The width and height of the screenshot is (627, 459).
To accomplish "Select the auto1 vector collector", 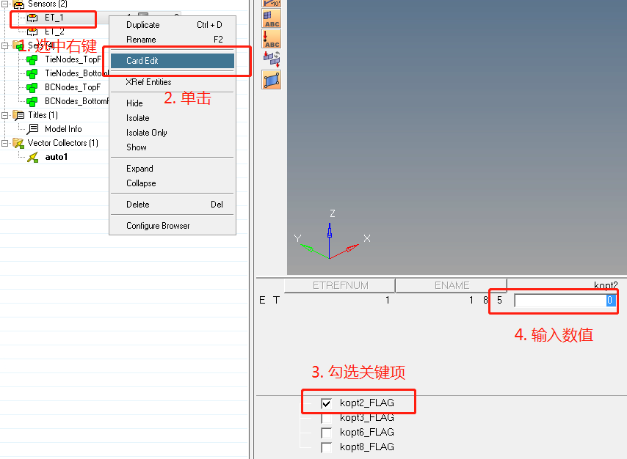I will tap(56, 157).
